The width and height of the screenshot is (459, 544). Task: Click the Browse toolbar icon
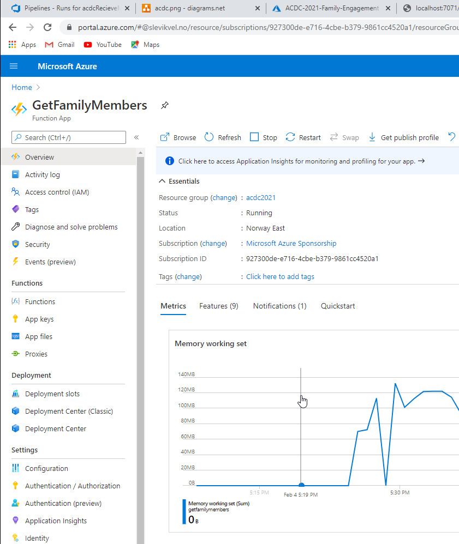165,137
